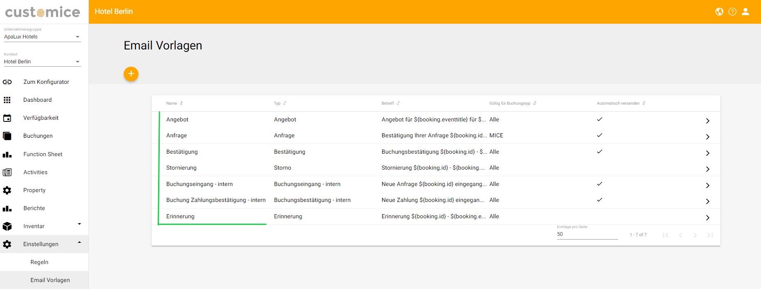Go to next page of table

point(695,235)
